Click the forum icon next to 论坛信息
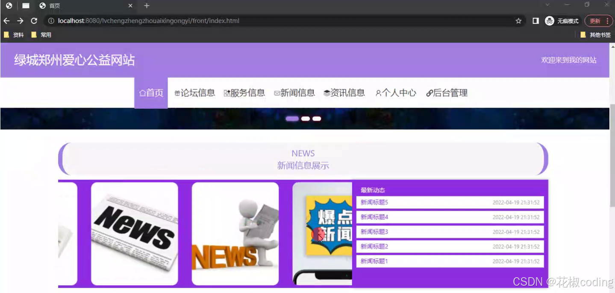Image resolution: width=615 pixels, height=293 pixels. (177, 93)
